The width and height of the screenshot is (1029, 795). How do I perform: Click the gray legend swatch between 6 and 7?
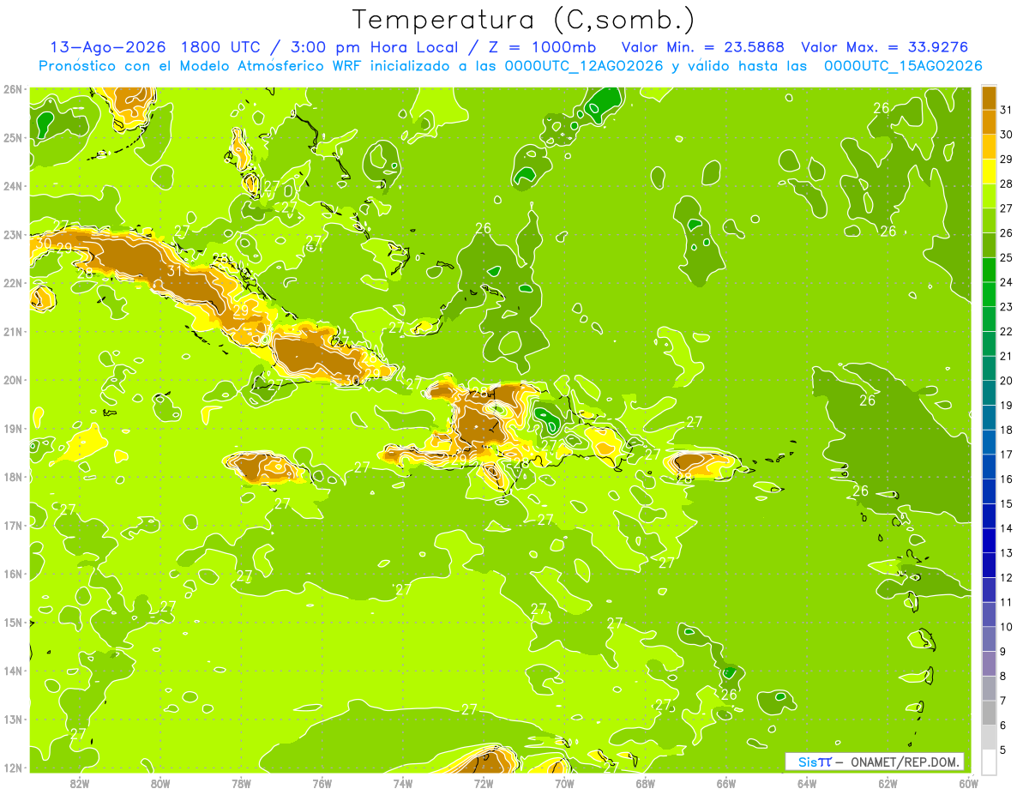tap(989, 713)
